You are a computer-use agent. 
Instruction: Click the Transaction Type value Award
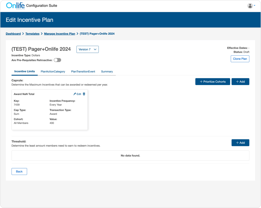pyautogui.click(x=53, y=114)
